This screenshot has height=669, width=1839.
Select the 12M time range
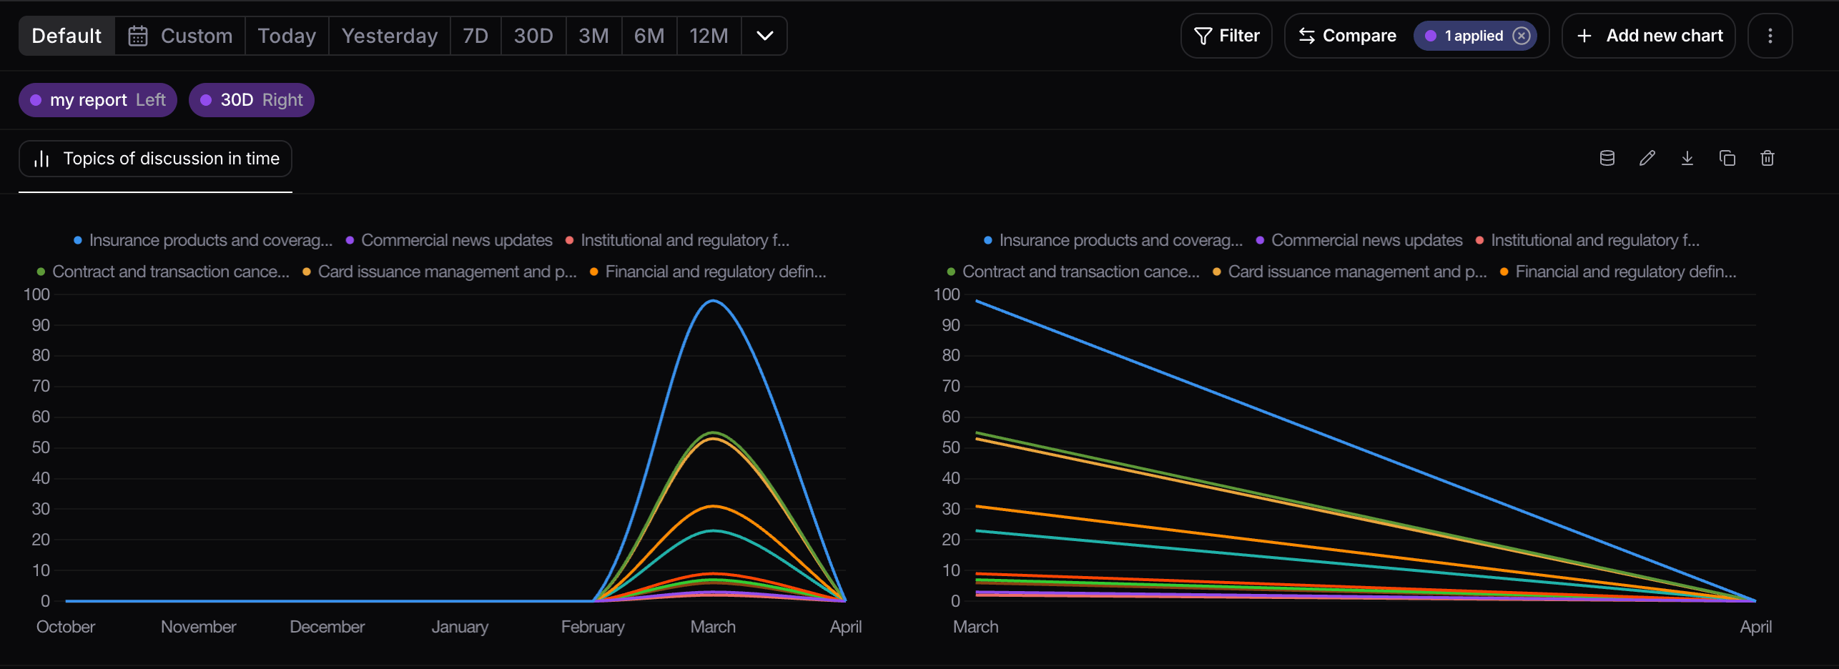pos(709,36)
